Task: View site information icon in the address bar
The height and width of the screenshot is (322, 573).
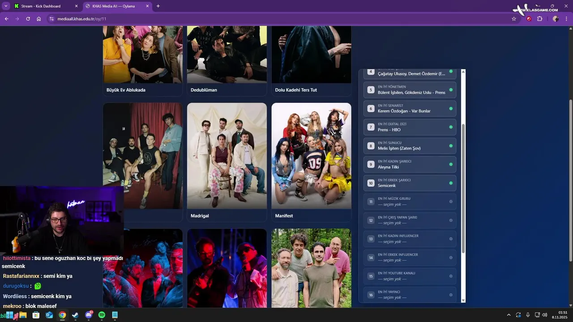Action: pos(51,19)
